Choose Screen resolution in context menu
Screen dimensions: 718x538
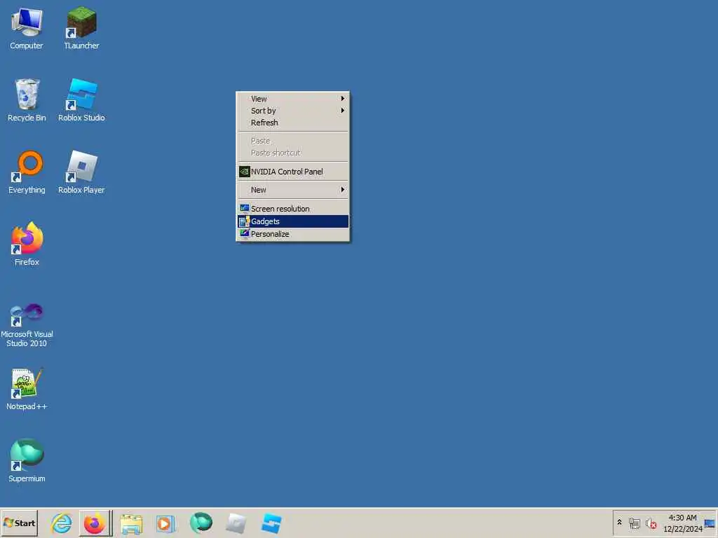pyautogui.click(x=293, y=209)
